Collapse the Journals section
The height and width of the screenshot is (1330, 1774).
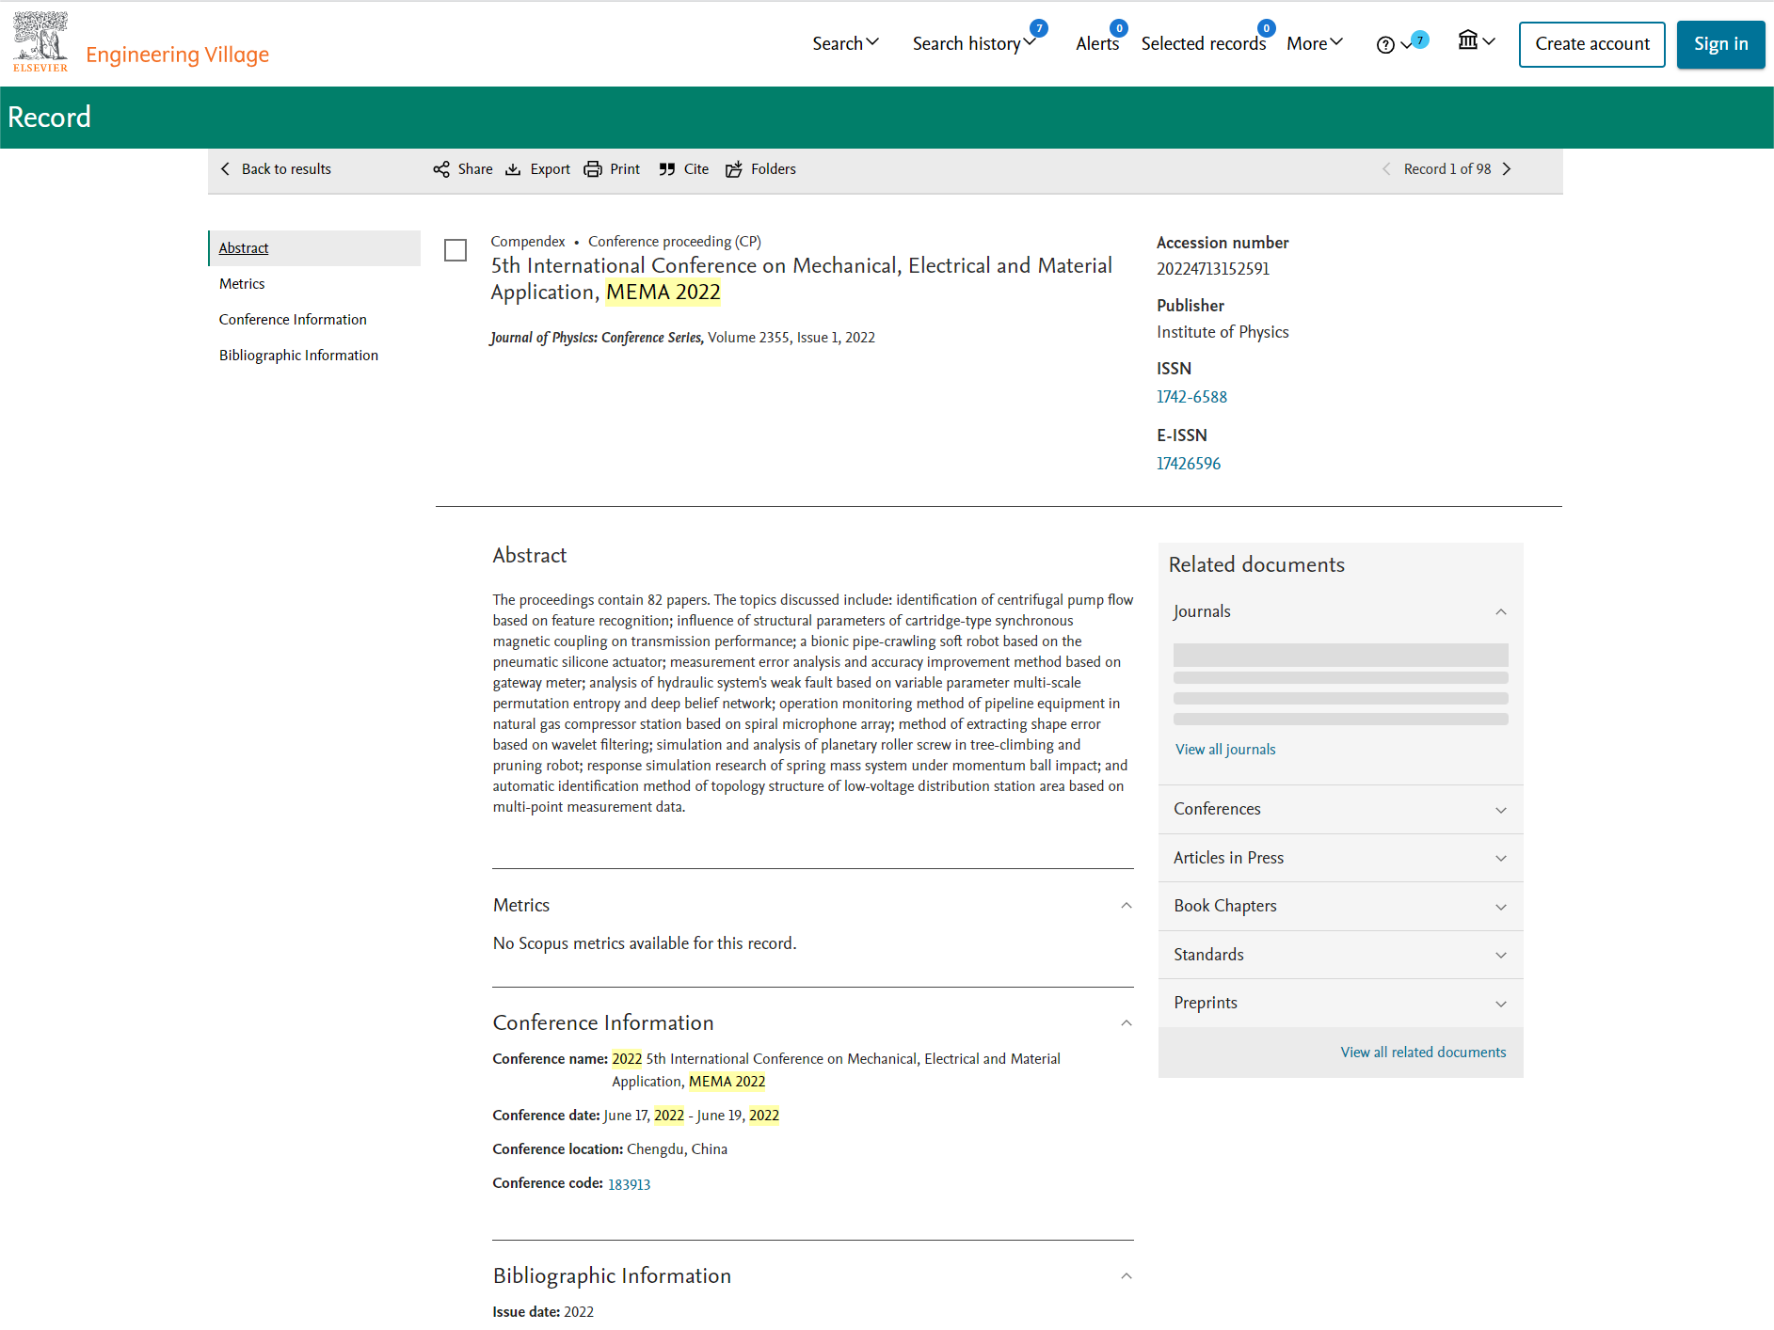pos(1501,611)
